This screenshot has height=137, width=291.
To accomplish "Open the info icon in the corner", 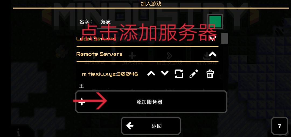I will [18, 132].
